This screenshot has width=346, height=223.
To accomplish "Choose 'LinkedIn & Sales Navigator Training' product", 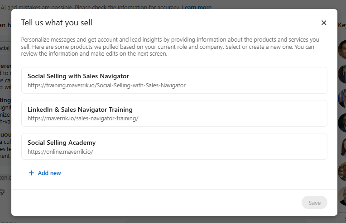I will click(174, 113).
